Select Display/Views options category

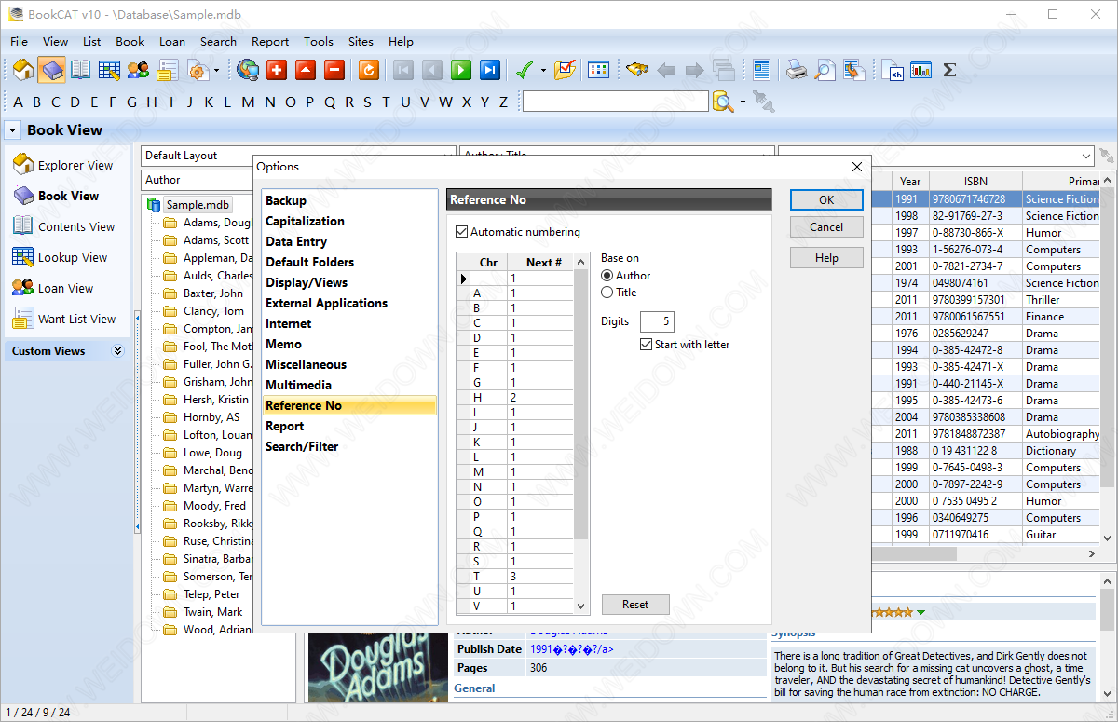[307, 282]
